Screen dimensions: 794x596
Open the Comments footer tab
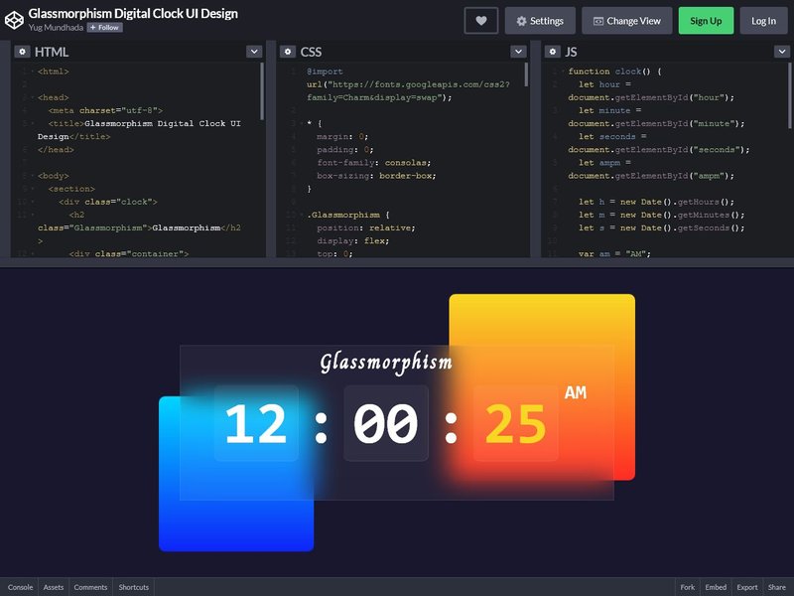point(90,587)
